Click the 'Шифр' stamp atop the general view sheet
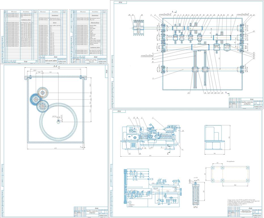The height and width of the screenshot is (218, 264). coord(120,111)
